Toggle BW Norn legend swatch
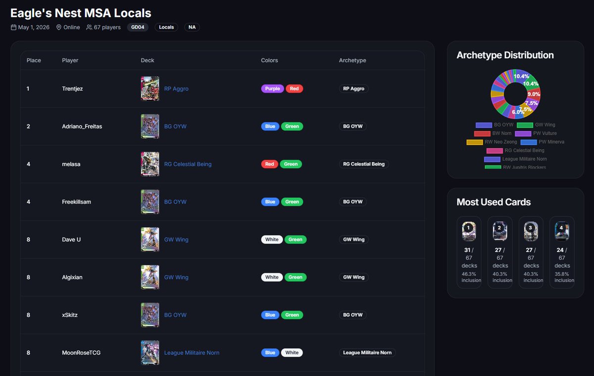 [482, 133]
